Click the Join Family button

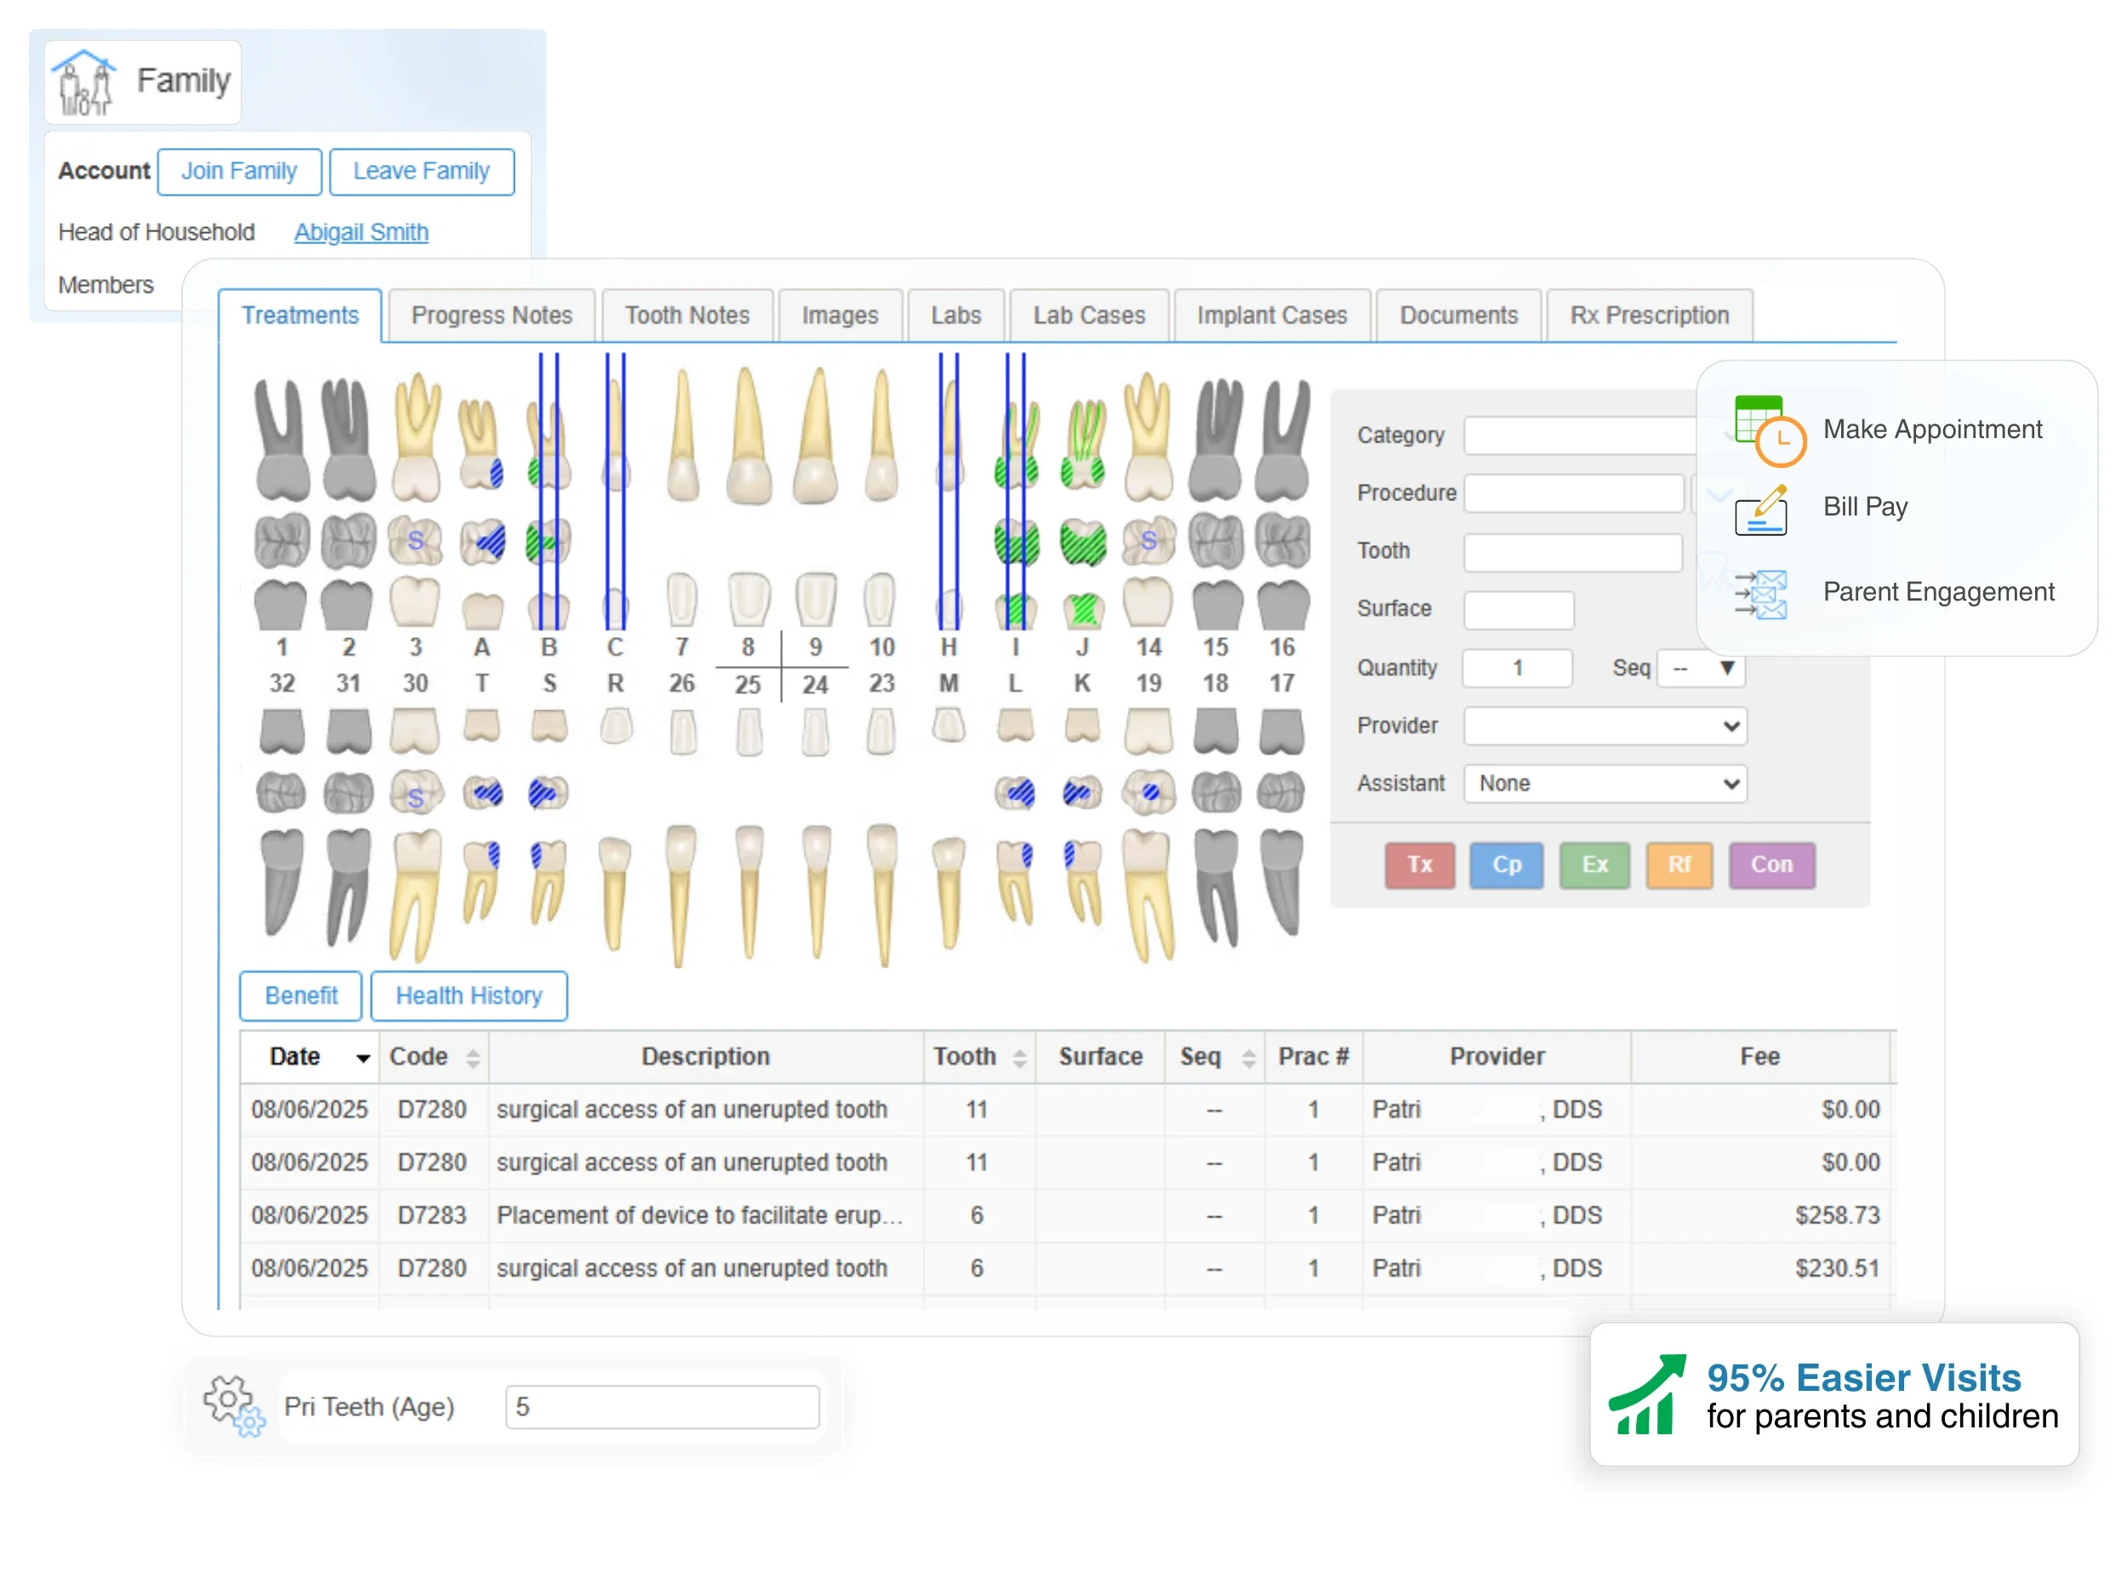238,171
